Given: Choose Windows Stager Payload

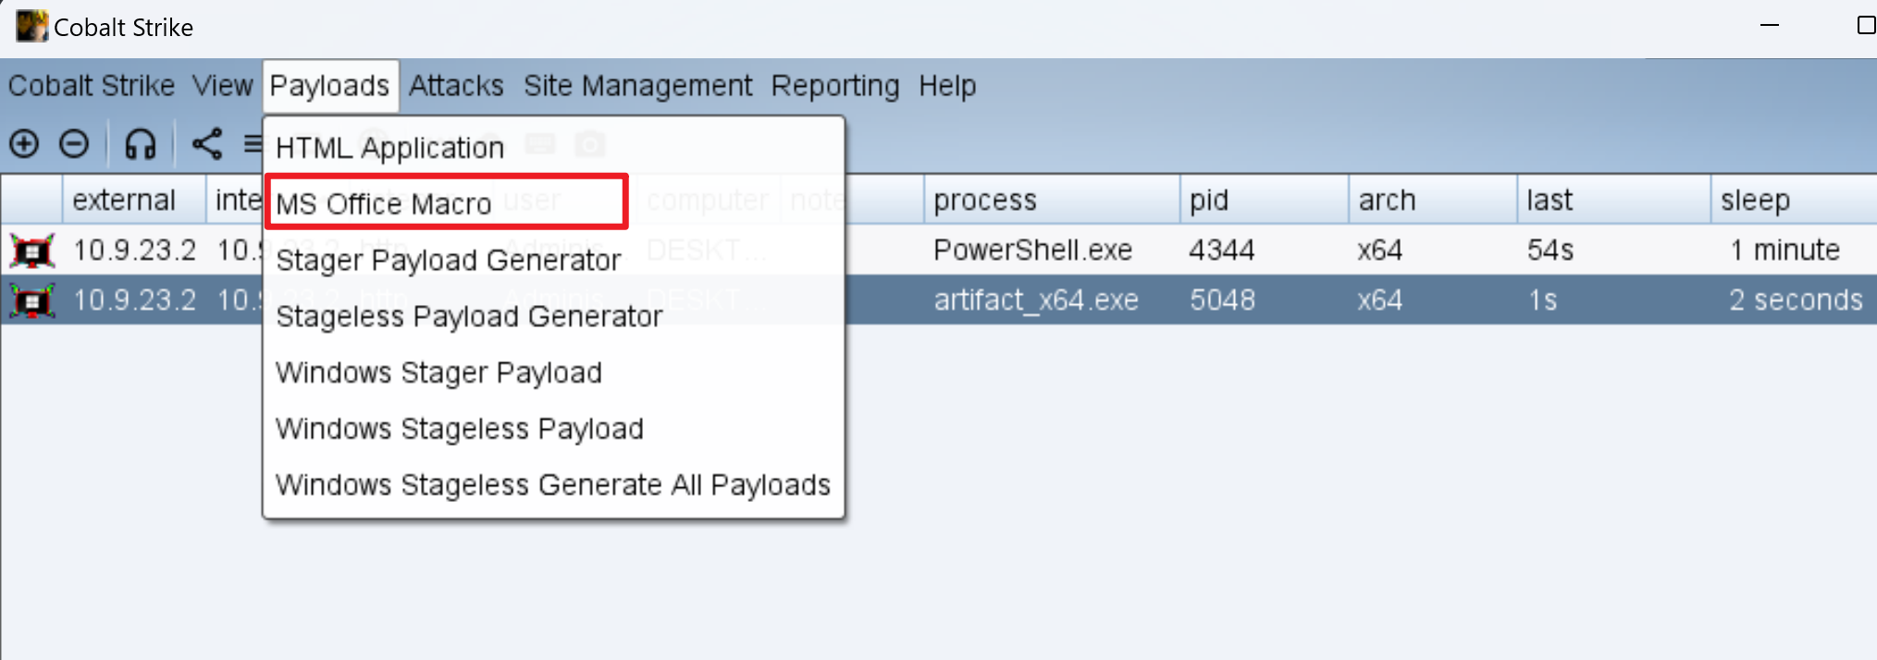Looking at the screenshot, I should click(553, 373).
